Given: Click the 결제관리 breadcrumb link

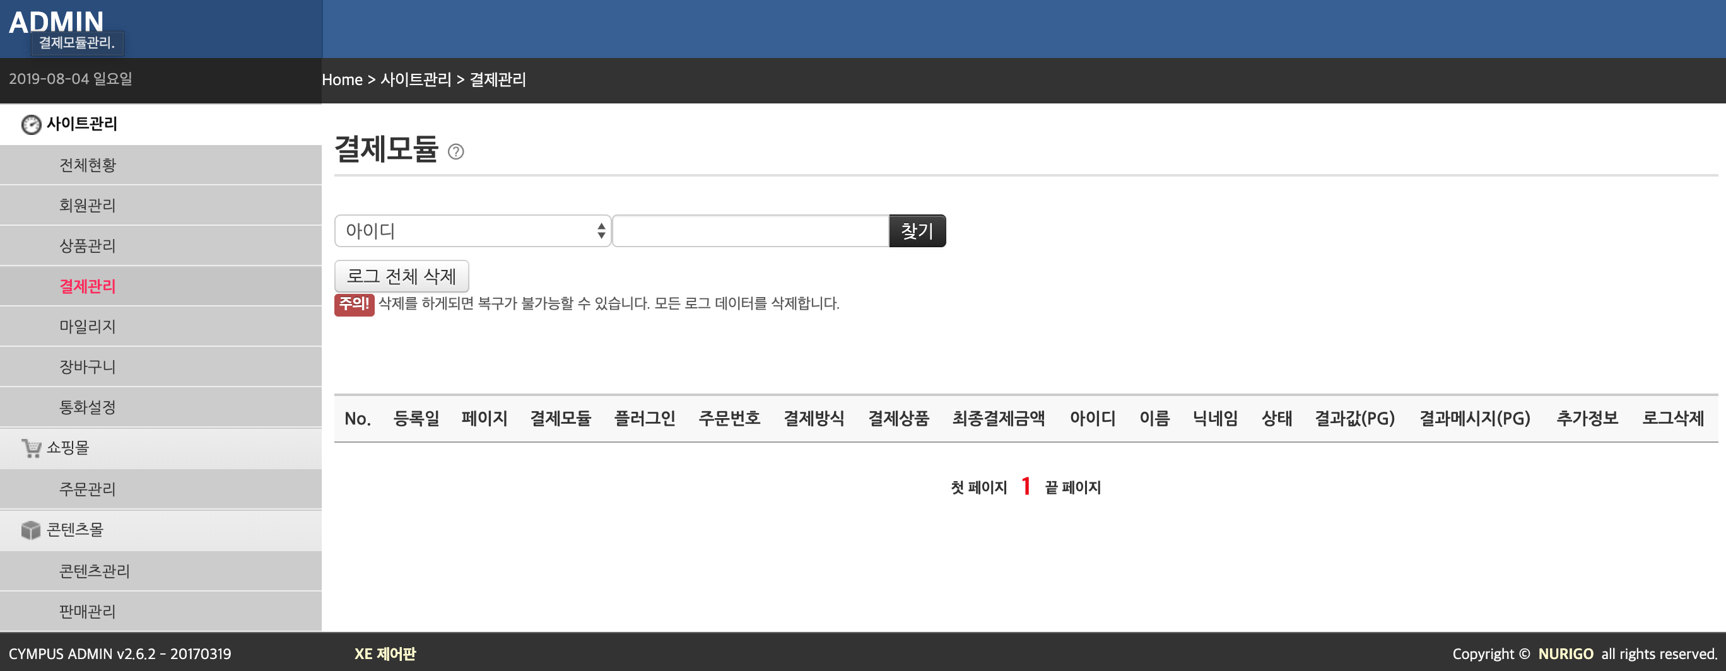Looking at the screenshot, I should click(x=498, y=79).
